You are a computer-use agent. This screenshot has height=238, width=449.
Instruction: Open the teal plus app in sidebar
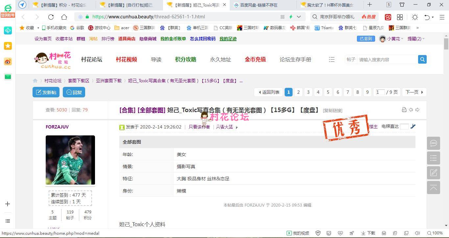pyautogui.click(x=8, y=30)
